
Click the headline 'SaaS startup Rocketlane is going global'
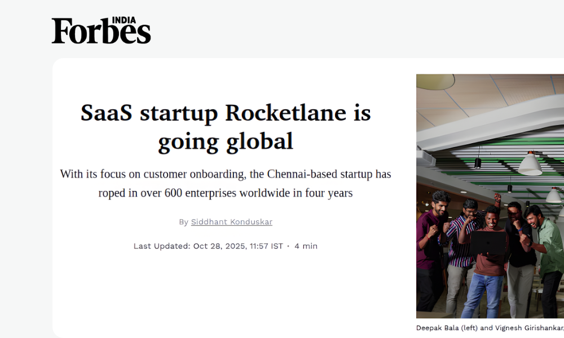pos(226,127)
